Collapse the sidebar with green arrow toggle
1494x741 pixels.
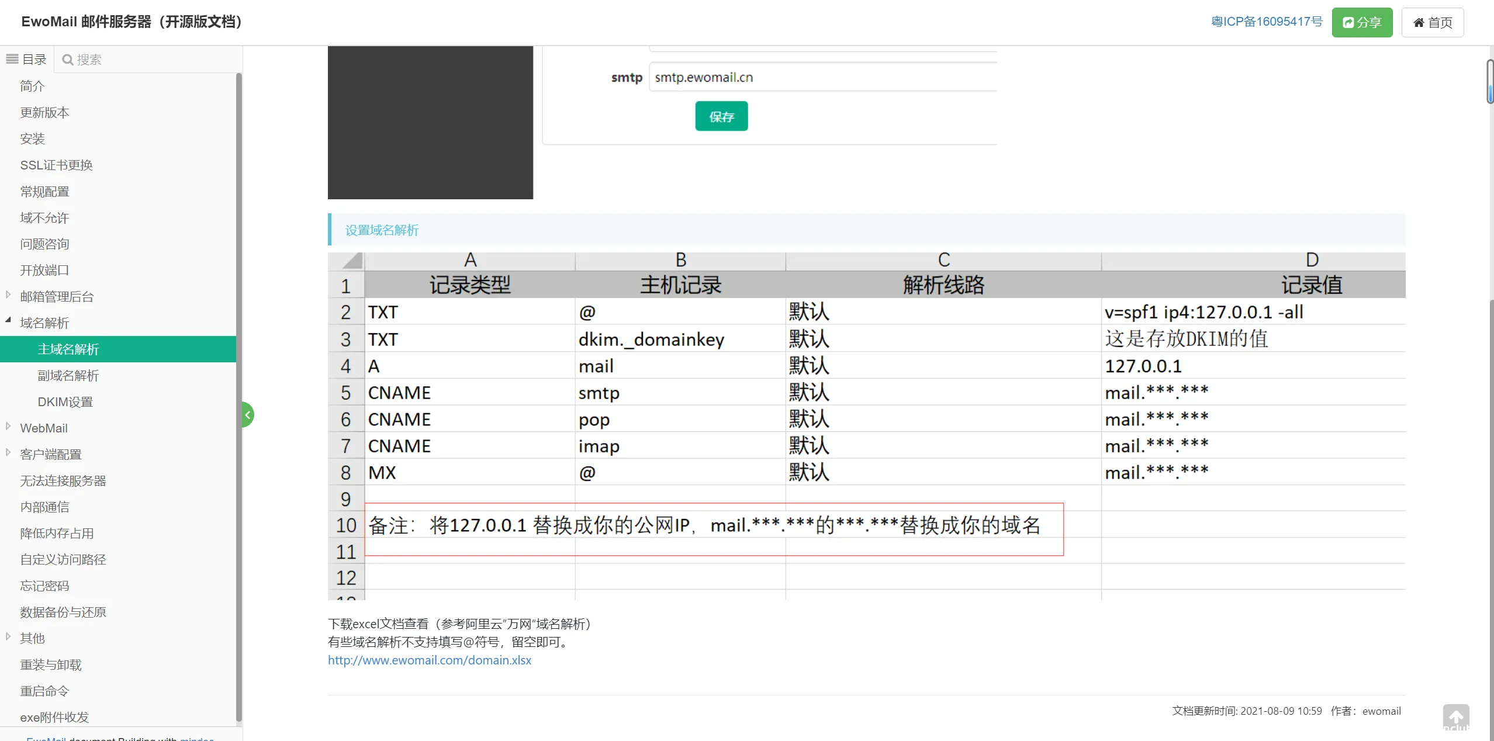(x=247, y=414)
